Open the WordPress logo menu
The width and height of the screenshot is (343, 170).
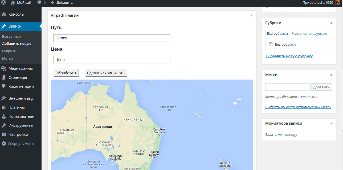tap(4, 3)
